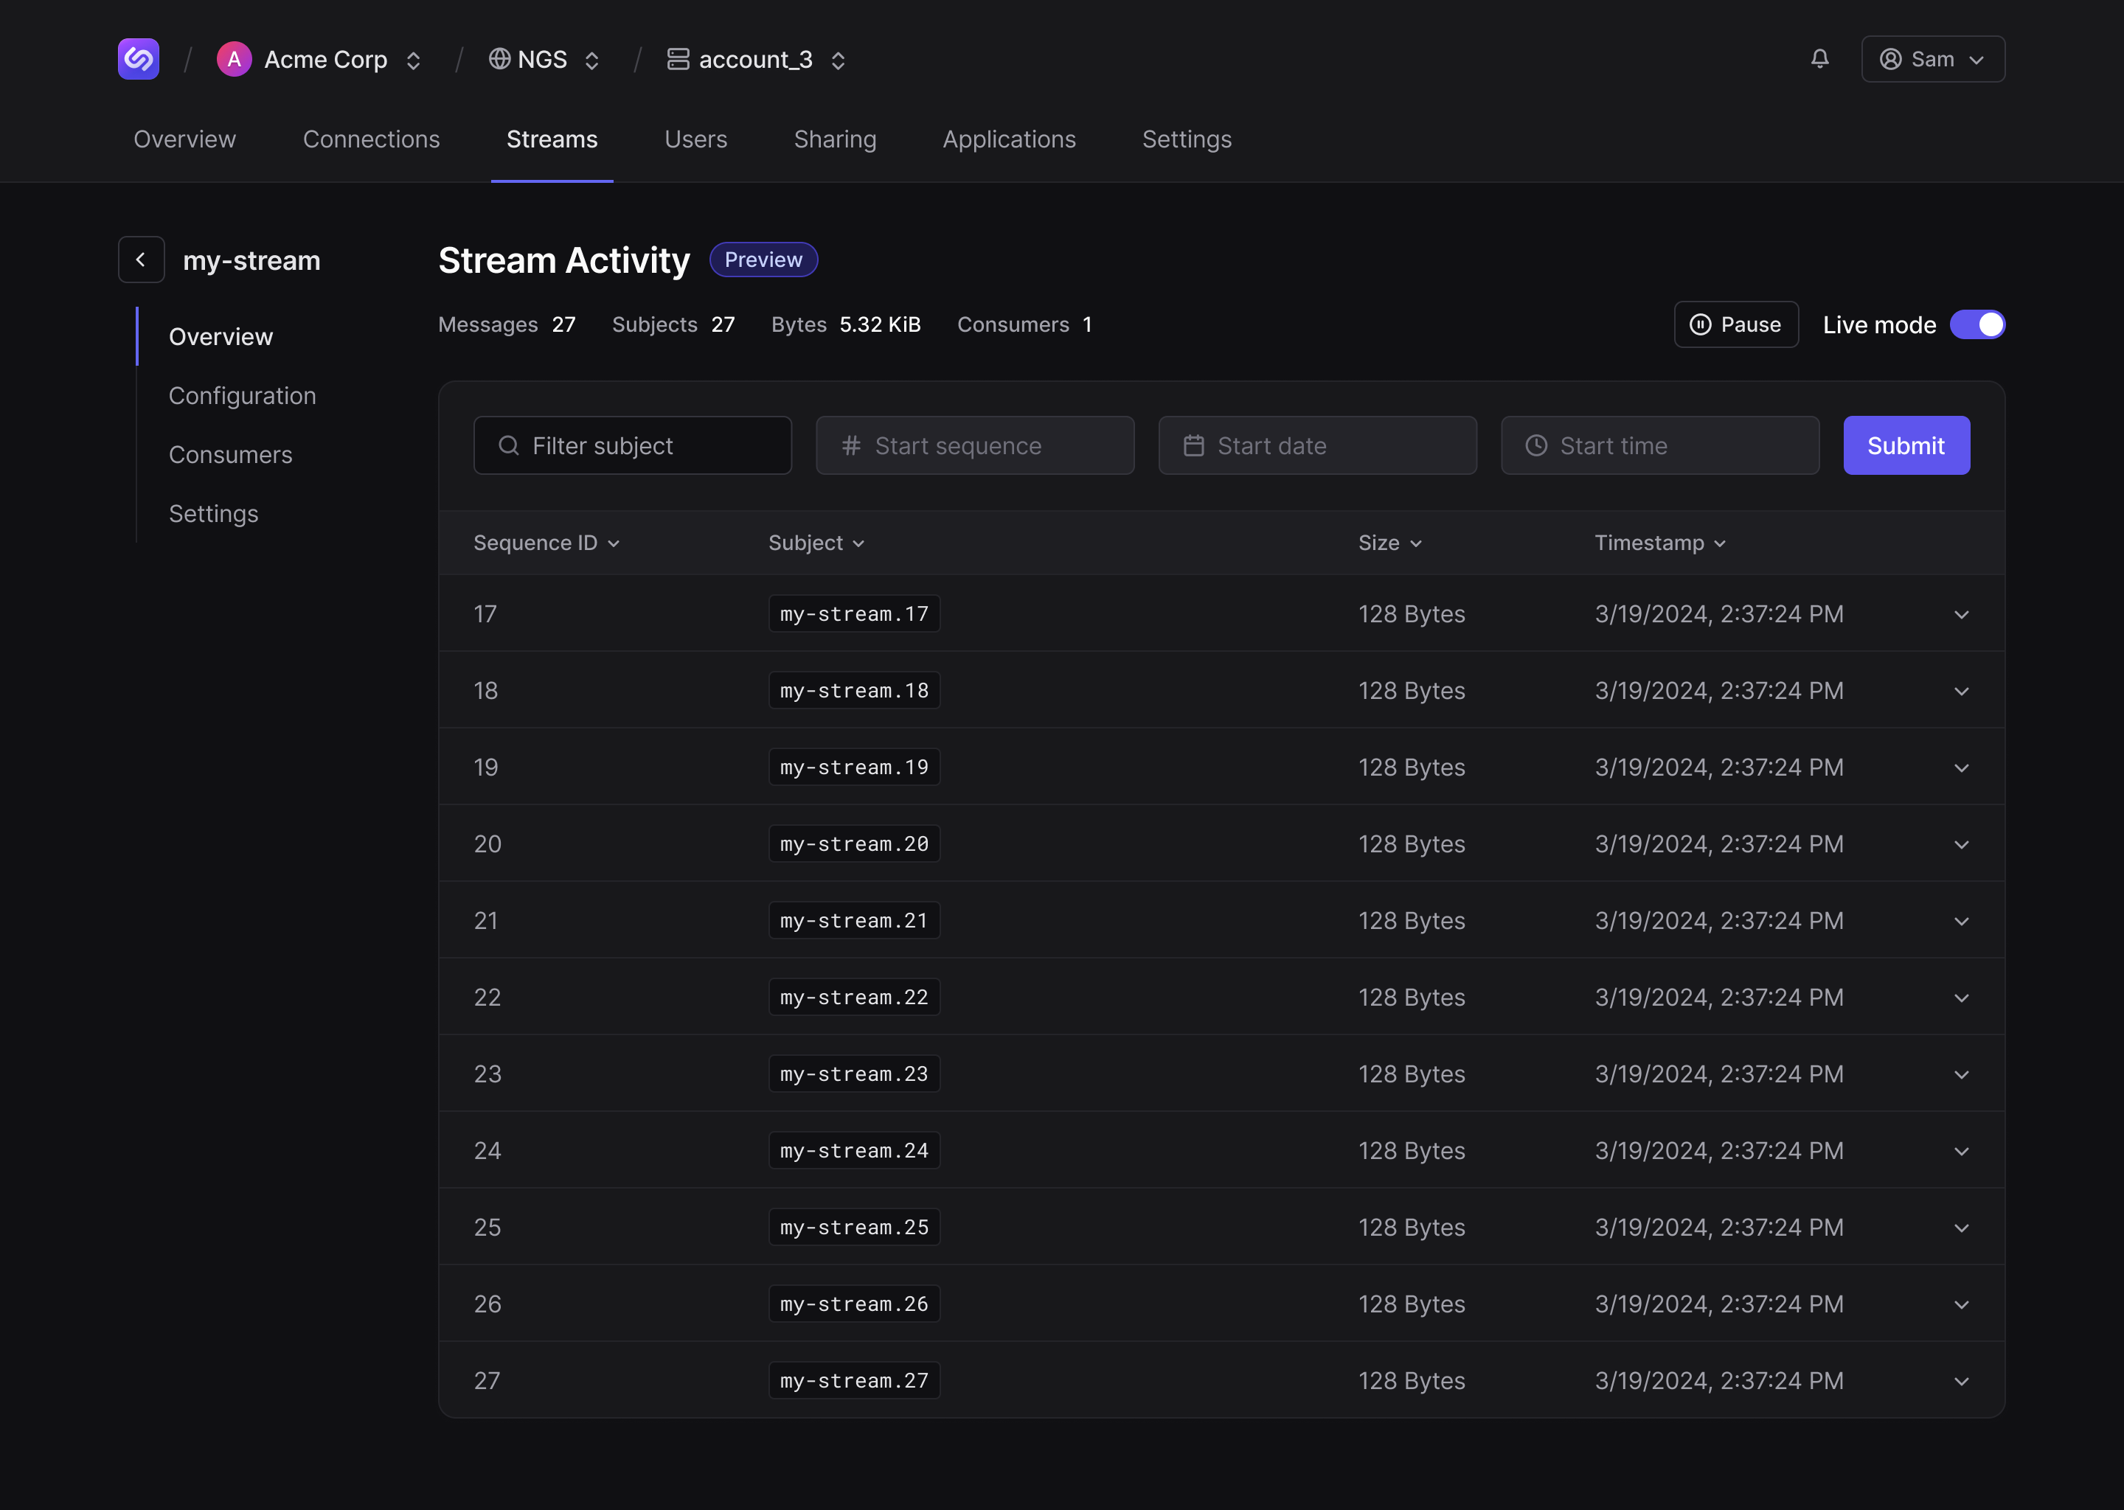
Task: Expand the row for sequence 17
Action: tap(1961, 613)
